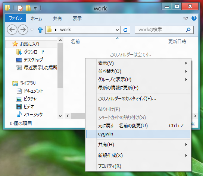
Task: Choose 最新の情報に更新(E)
Action: coord(138,88)
